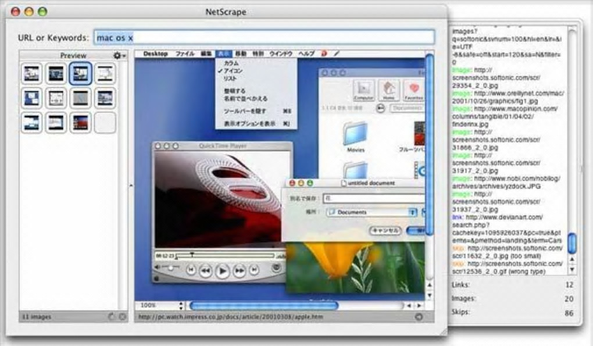Viewport: 593px width, 346px height.
Task: Select the plain gray preview thumbnail
Action: [81, 98]
